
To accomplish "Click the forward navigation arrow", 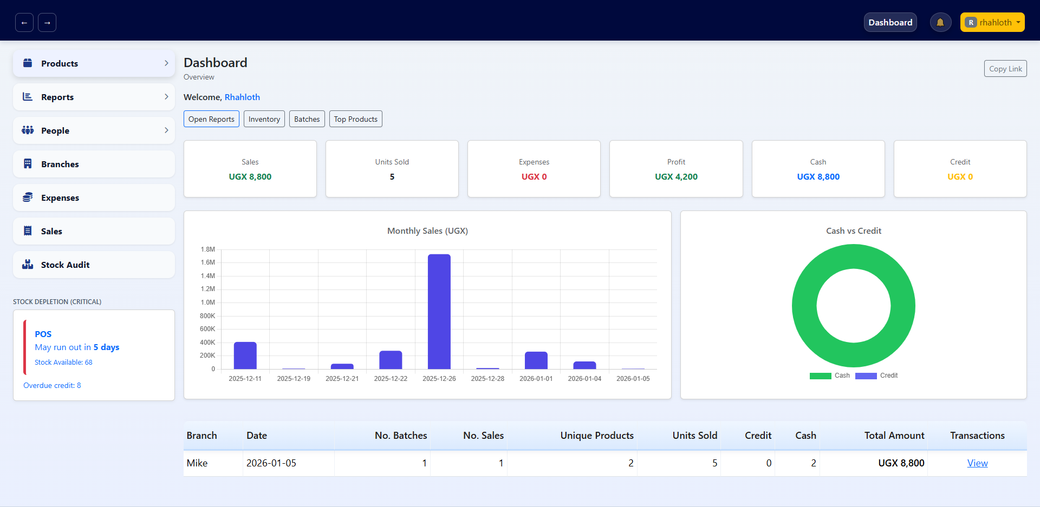I will 47,22.
